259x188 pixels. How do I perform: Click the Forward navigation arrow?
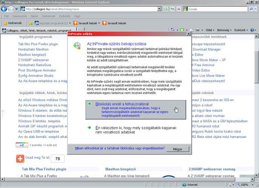(11, 9)
